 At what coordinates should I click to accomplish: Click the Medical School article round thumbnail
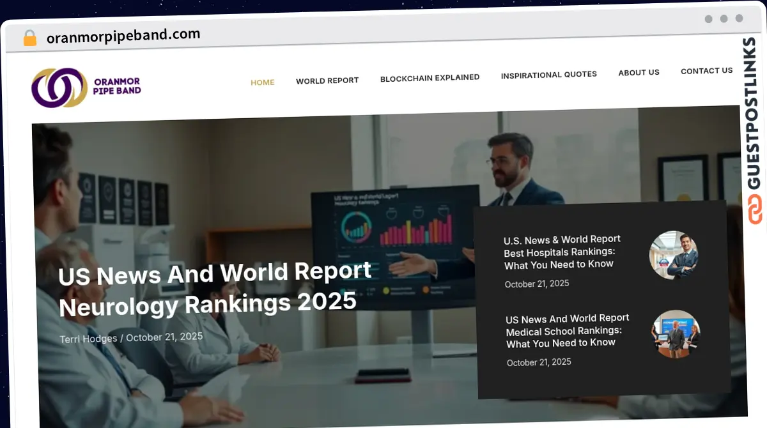[676, 334]
